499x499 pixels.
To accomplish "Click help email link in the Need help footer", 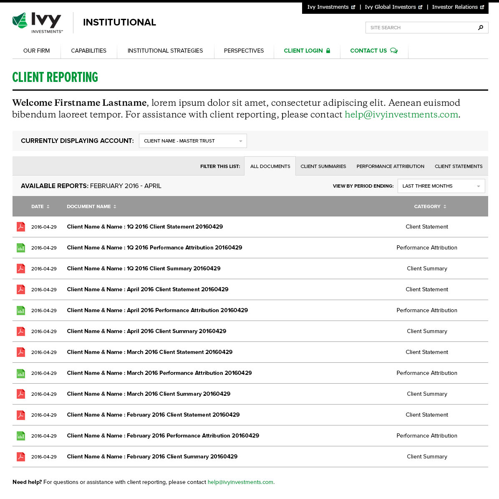I will (240, 482).
